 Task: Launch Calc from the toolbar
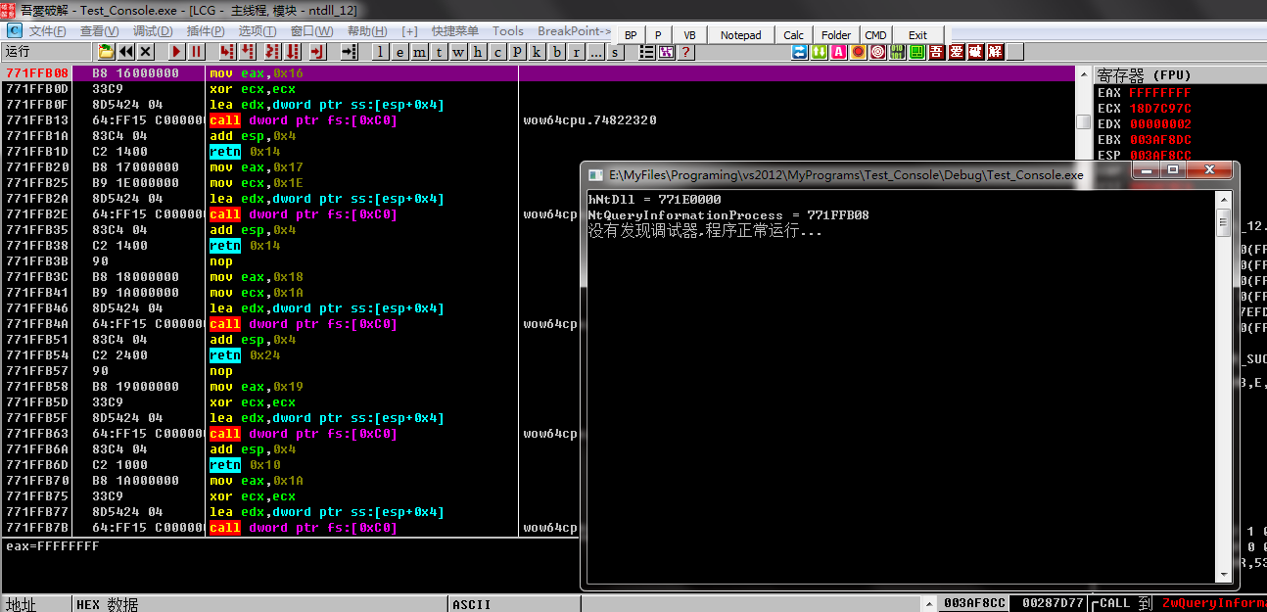794,34
